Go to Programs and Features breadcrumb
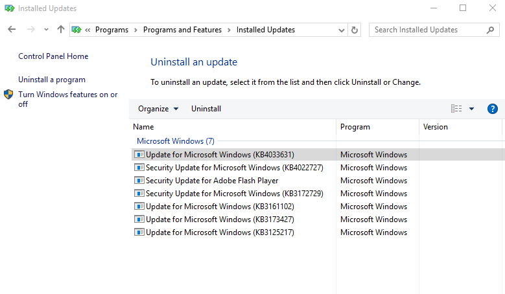The height and width of the screenshot is (294, 505). 182,30
